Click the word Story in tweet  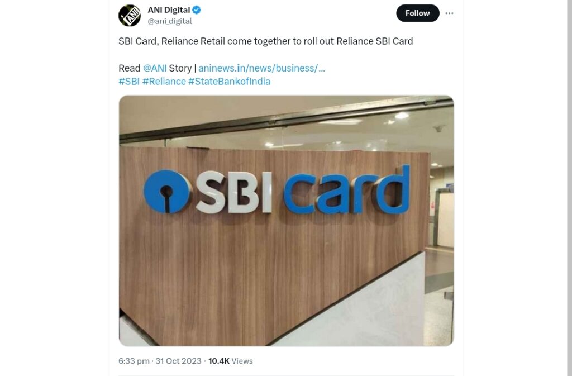point(180,68)
